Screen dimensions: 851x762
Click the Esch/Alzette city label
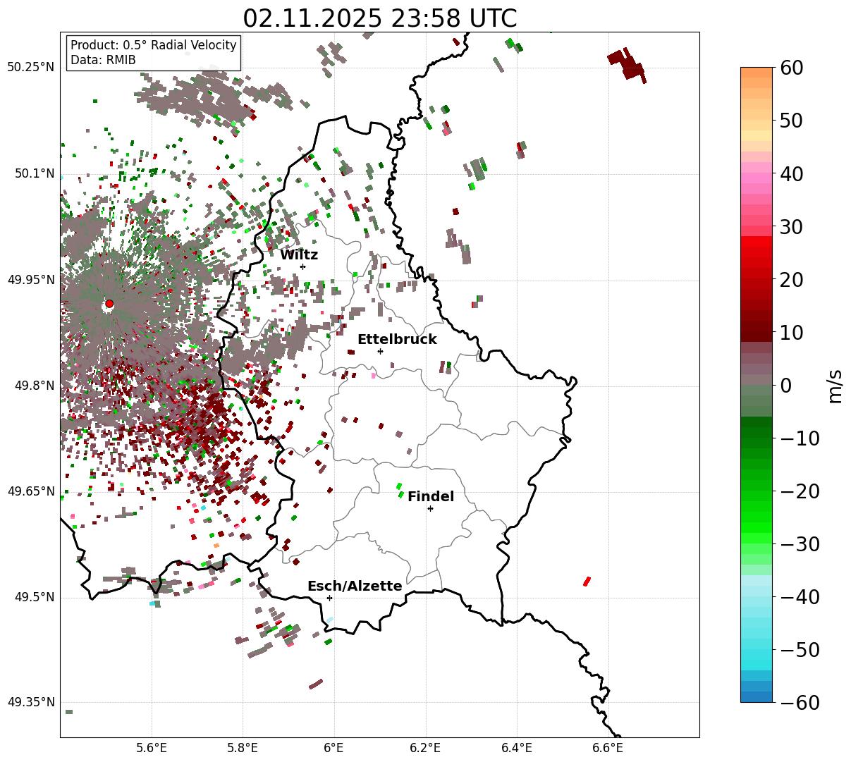pos(355,586)
